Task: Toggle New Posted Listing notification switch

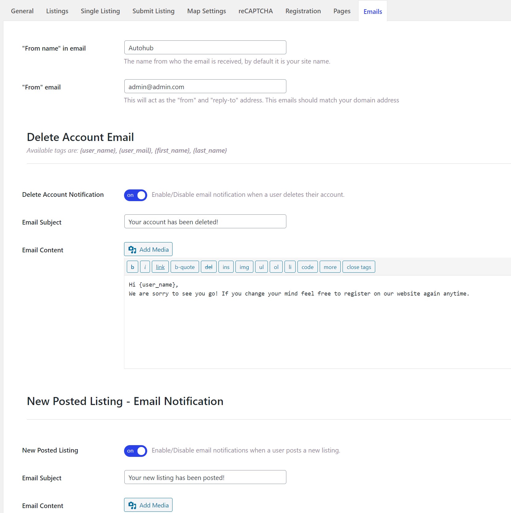Action: 135,451
